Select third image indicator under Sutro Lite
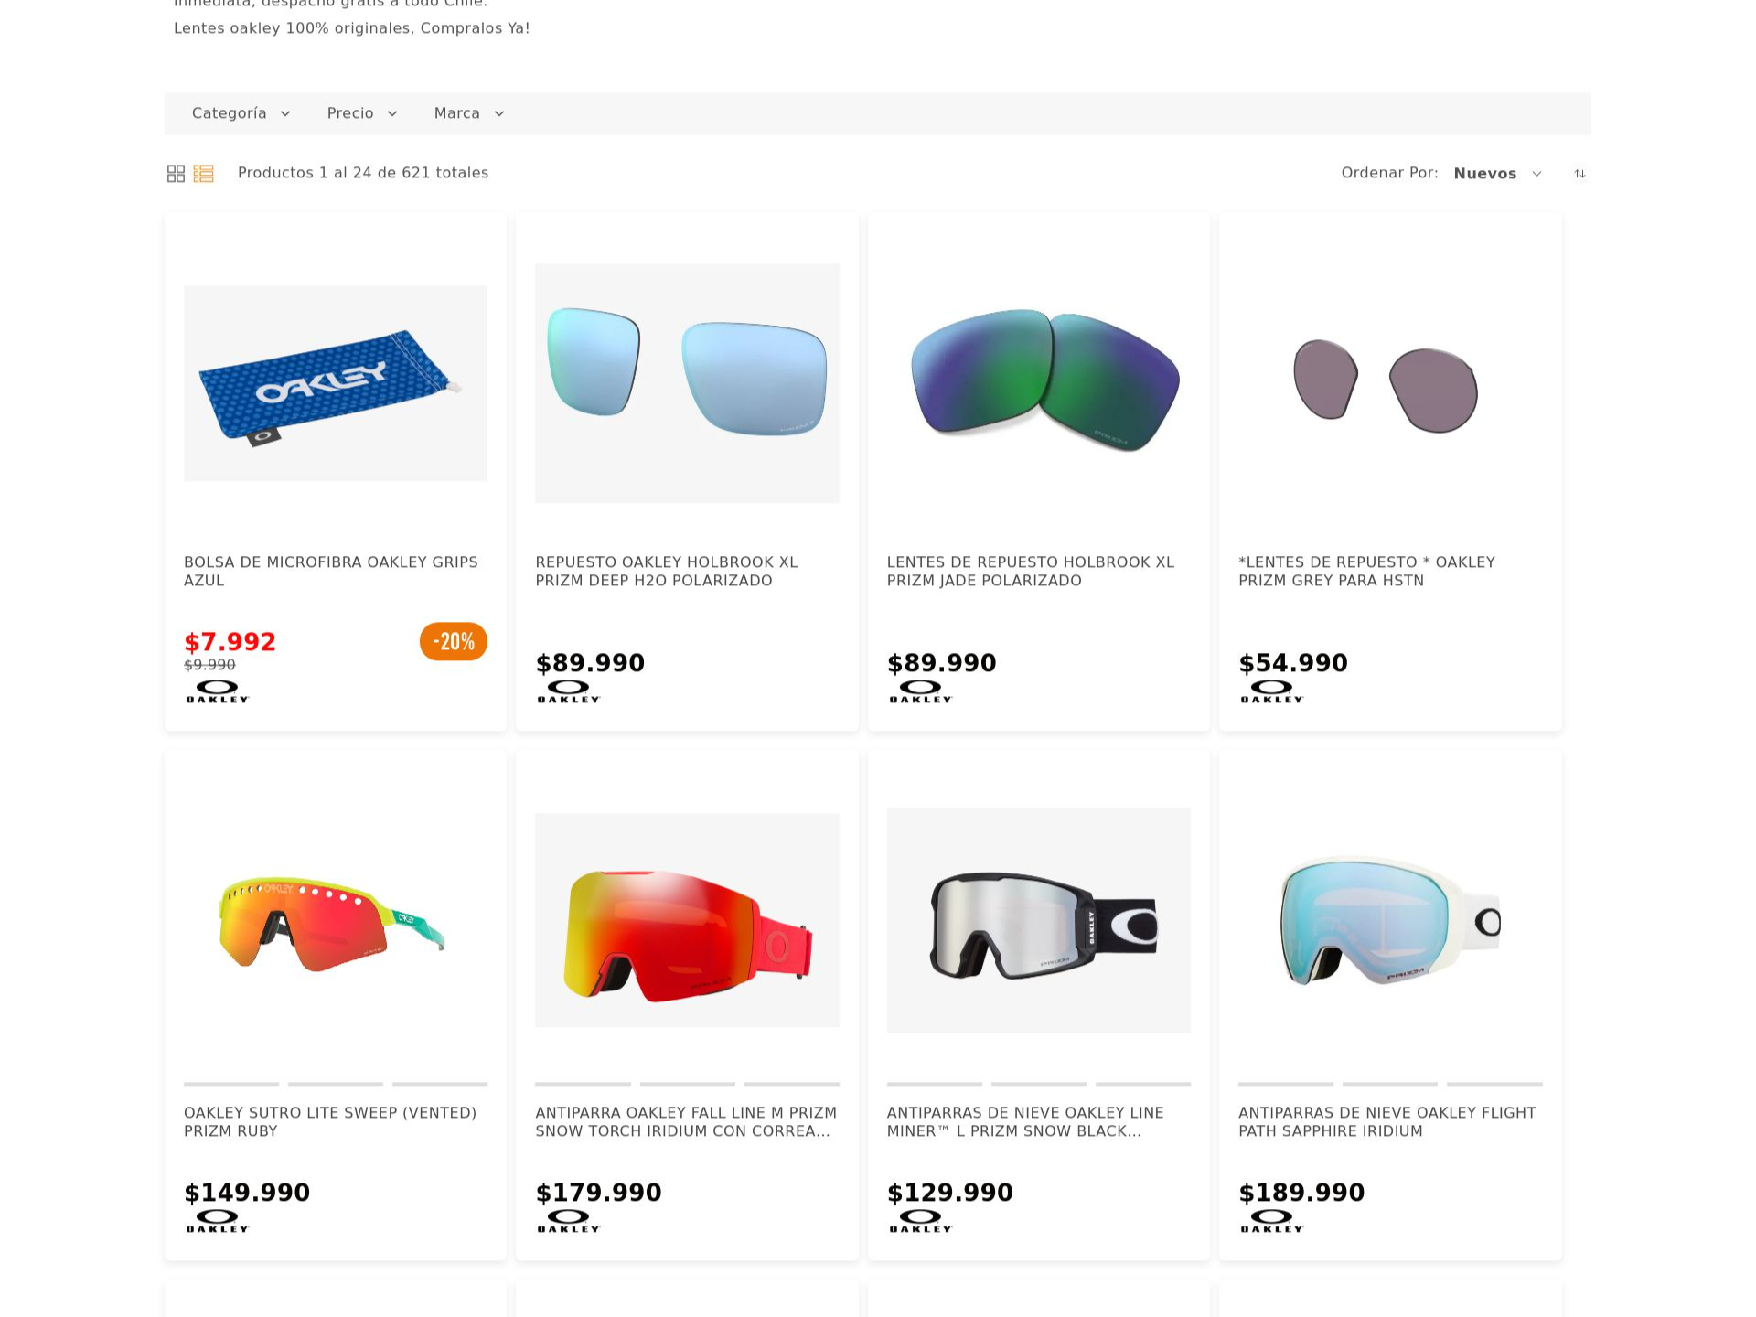 [440, 1084]
